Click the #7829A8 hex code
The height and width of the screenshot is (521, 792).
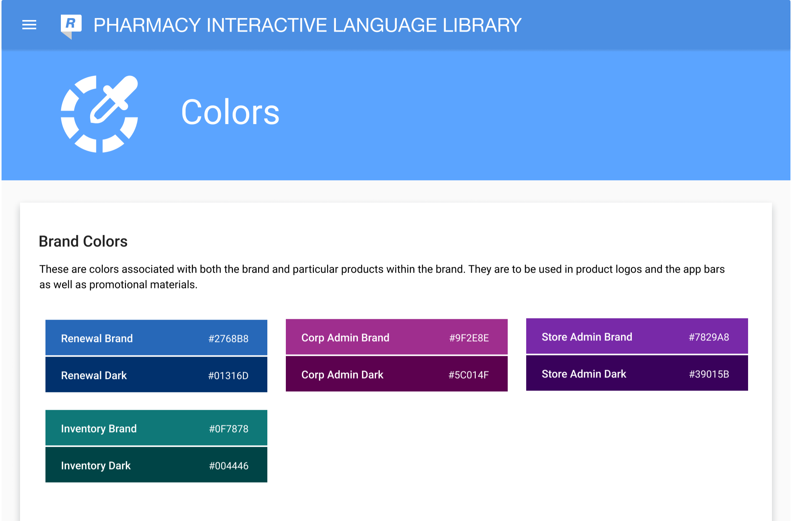709,337
